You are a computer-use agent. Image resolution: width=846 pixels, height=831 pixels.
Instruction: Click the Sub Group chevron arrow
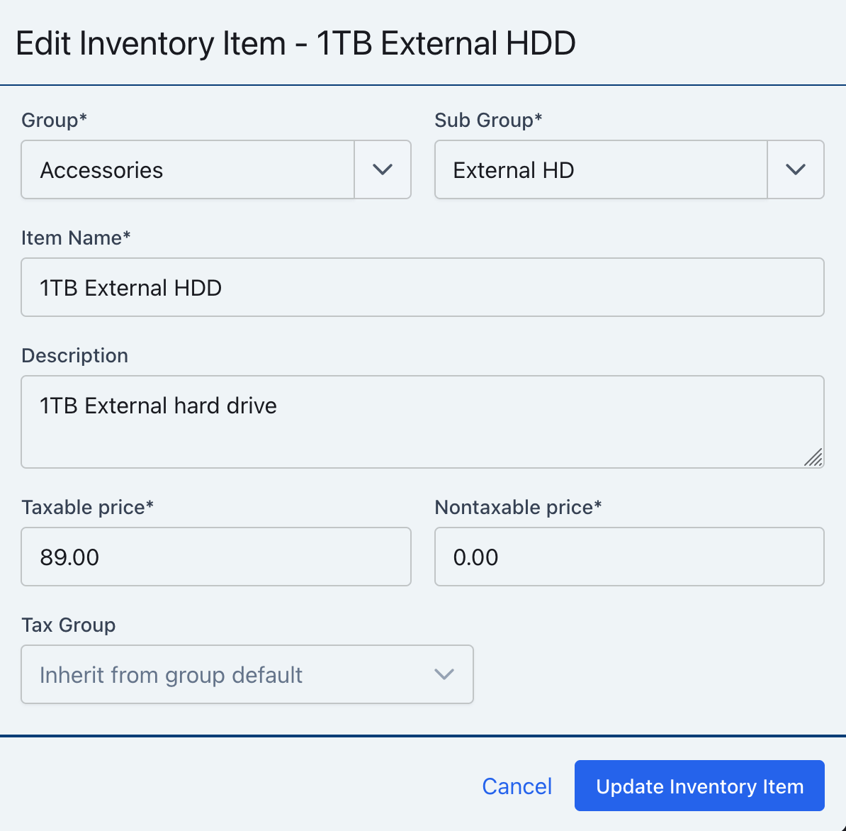click(795, 169)
